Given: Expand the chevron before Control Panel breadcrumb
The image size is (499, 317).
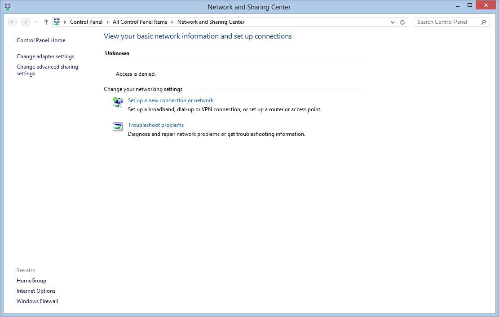Looking at the screenshot, I should click(65, 22).
